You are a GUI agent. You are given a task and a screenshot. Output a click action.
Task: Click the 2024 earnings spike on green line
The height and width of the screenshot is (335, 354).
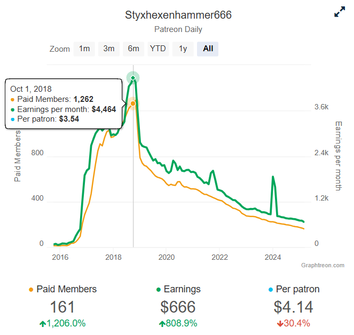[273, 177]
